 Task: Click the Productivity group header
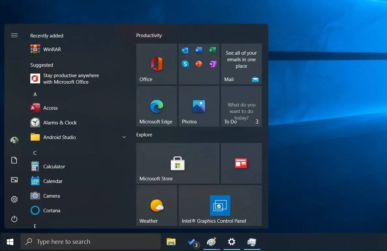[x=149, y=35]
